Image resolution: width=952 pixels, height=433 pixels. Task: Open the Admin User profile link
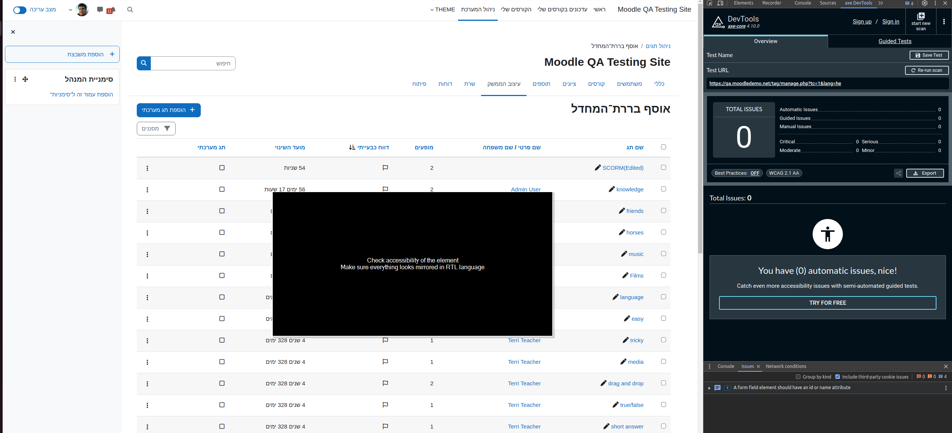[525, 189]
